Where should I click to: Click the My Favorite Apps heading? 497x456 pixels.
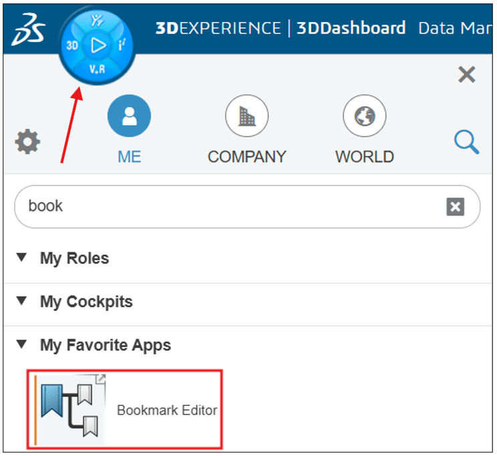(106, 345)
